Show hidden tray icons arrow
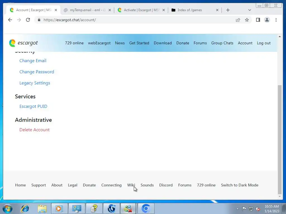Image resolution: width=286 pixels, height=214 pixels. coord(237,209)
